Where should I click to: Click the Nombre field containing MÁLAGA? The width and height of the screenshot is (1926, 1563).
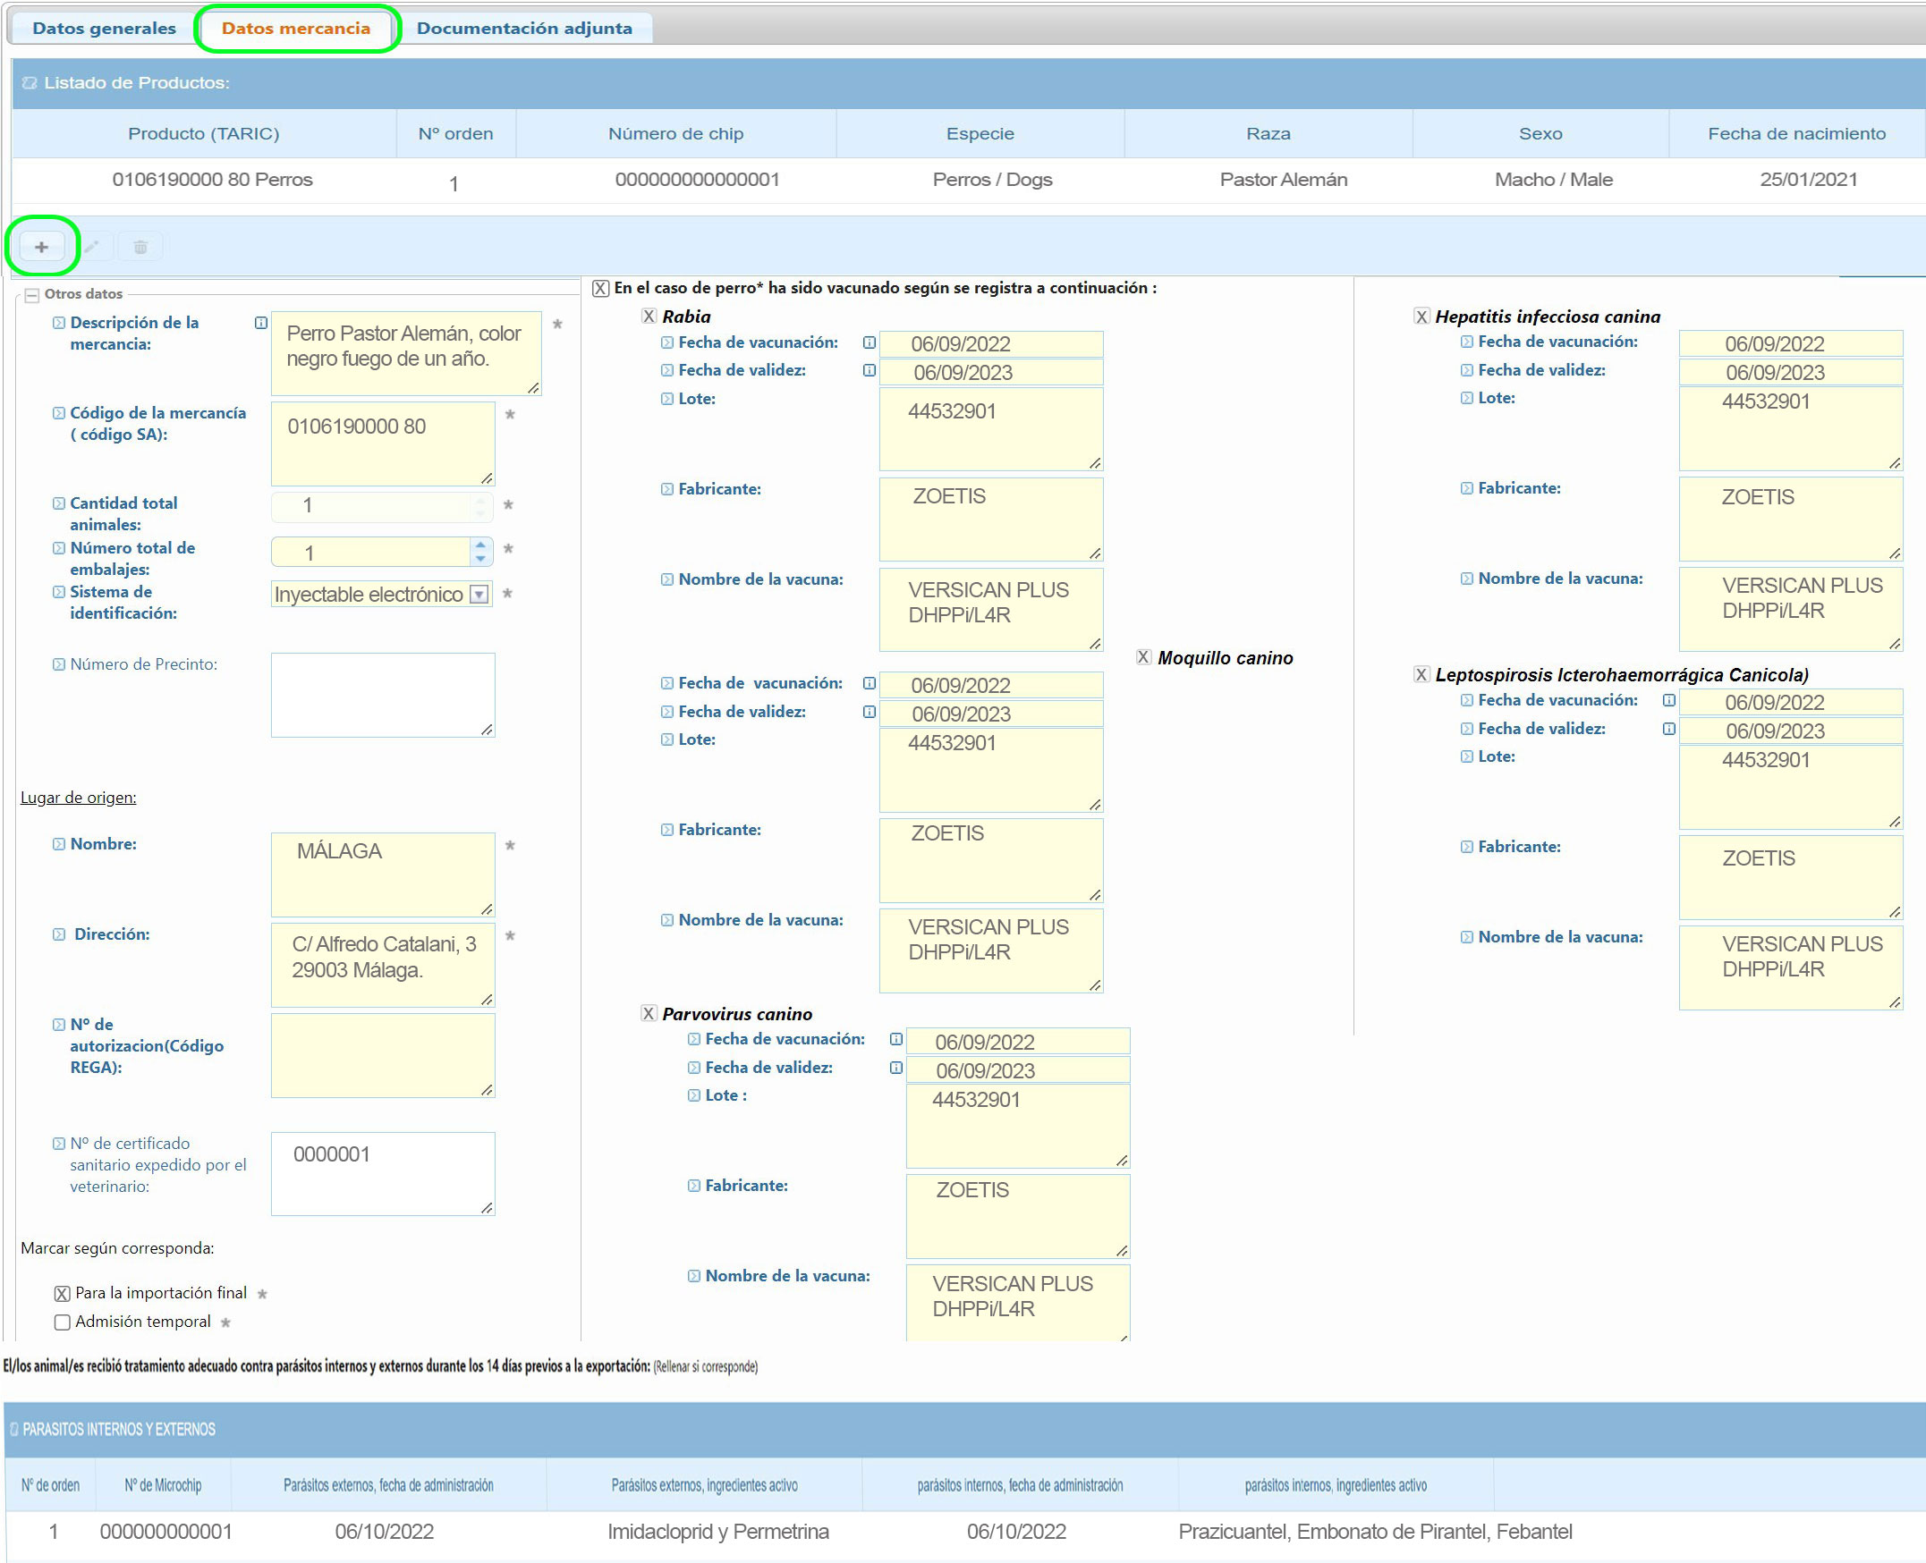[383, 874]
